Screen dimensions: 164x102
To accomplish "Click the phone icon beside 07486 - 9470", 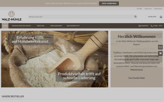I will (x=152, y=26).
